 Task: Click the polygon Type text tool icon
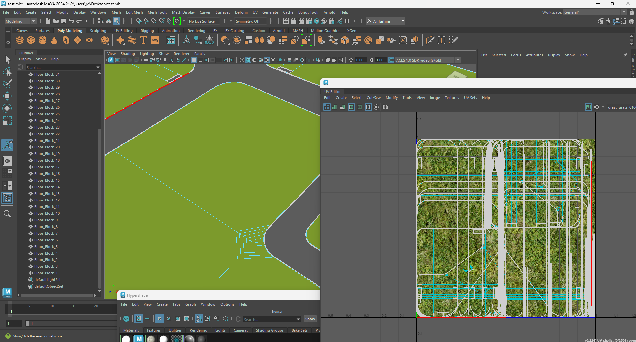(x=144, y=40)
